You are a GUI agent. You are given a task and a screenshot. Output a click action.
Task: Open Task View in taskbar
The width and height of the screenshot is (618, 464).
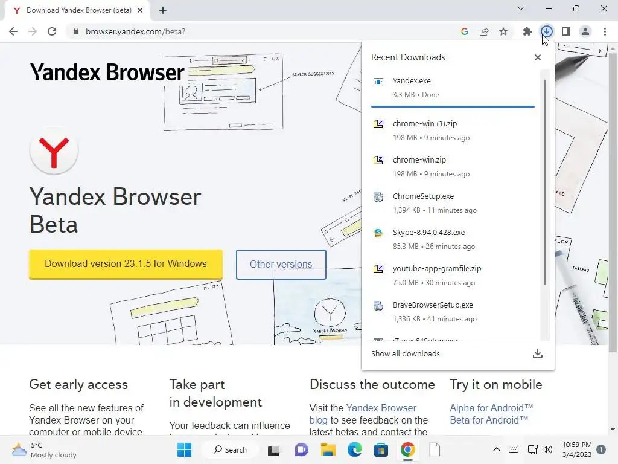273,450
